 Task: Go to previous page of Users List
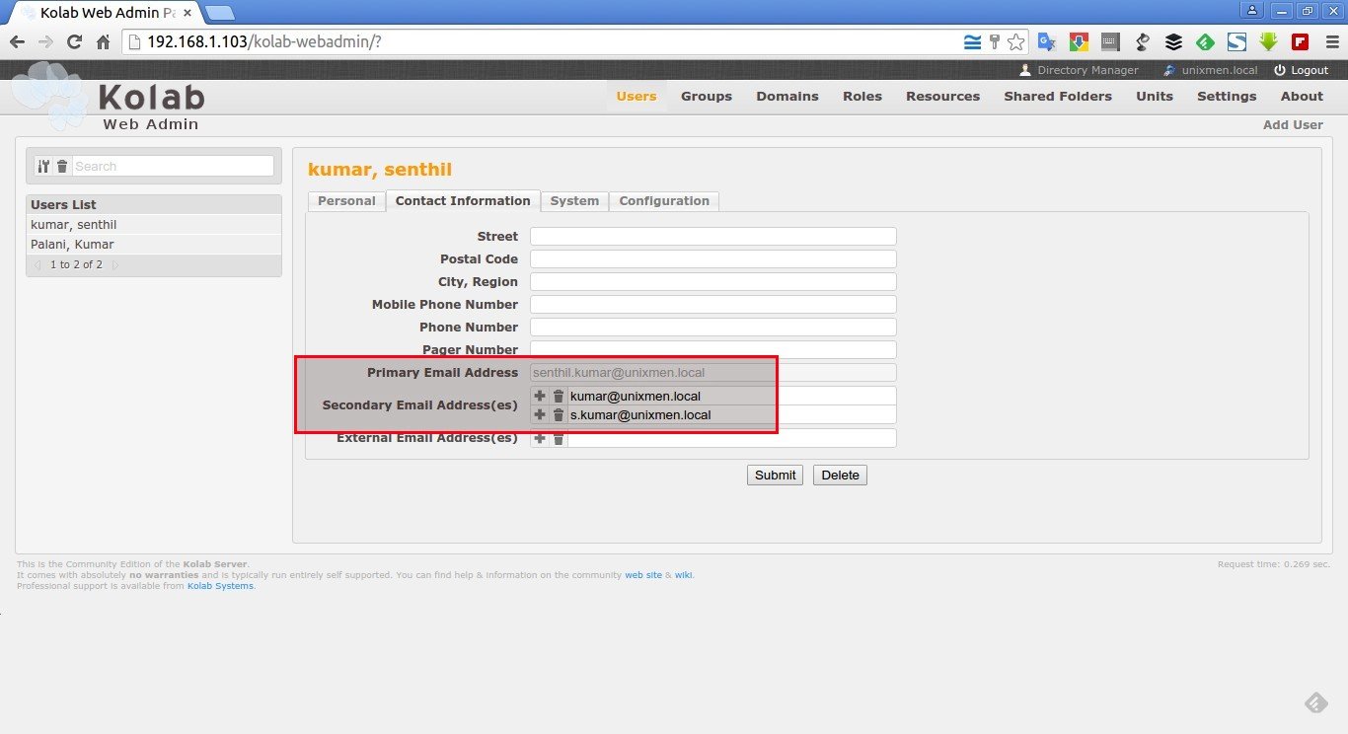(38, 265)
